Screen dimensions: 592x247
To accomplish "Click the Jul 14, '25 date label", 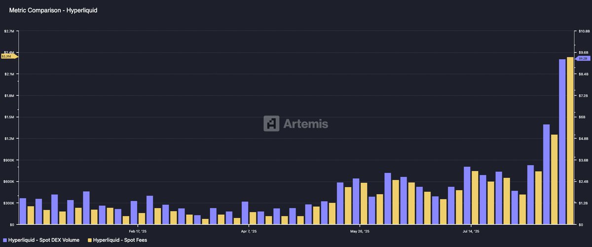I will click(471, 231).
